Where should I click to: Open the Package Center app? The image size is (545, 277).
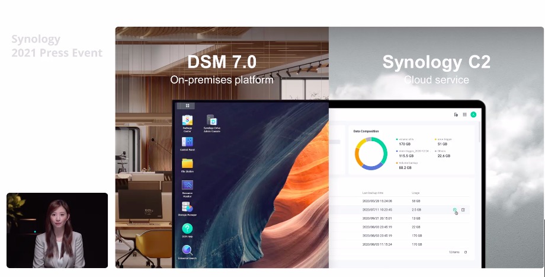(187, 120)
